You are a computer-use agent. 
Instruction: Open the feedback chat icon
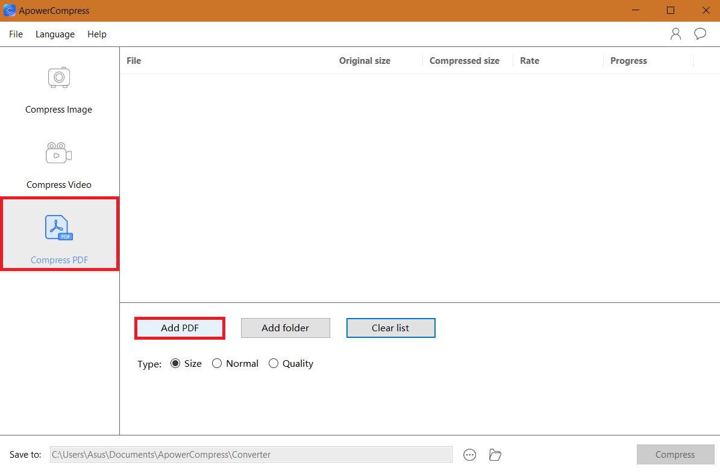(x=700, y=34)
